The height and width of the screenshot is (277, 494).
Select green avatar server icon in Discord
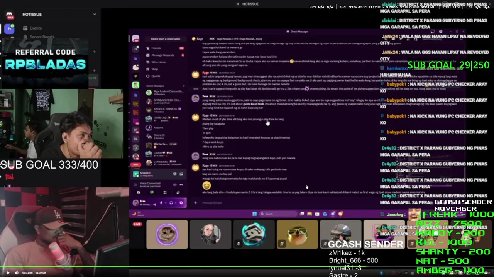pyautogui.click(x=135, y=85)
